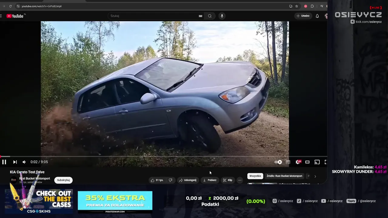
Task: Click the video progress bar
Action: click(164, 157)
